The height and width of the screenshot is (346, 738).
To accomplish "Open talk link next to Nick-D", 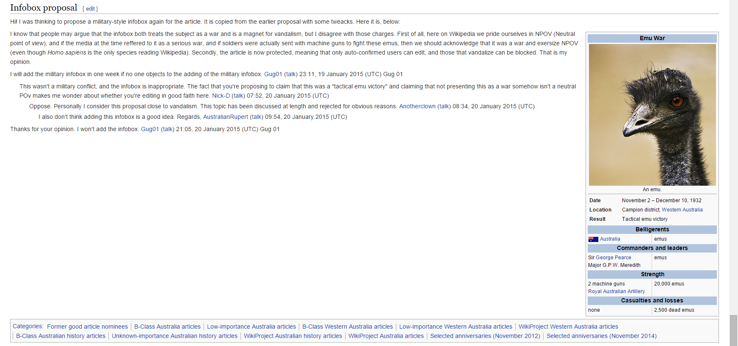I will coord(238,96).
